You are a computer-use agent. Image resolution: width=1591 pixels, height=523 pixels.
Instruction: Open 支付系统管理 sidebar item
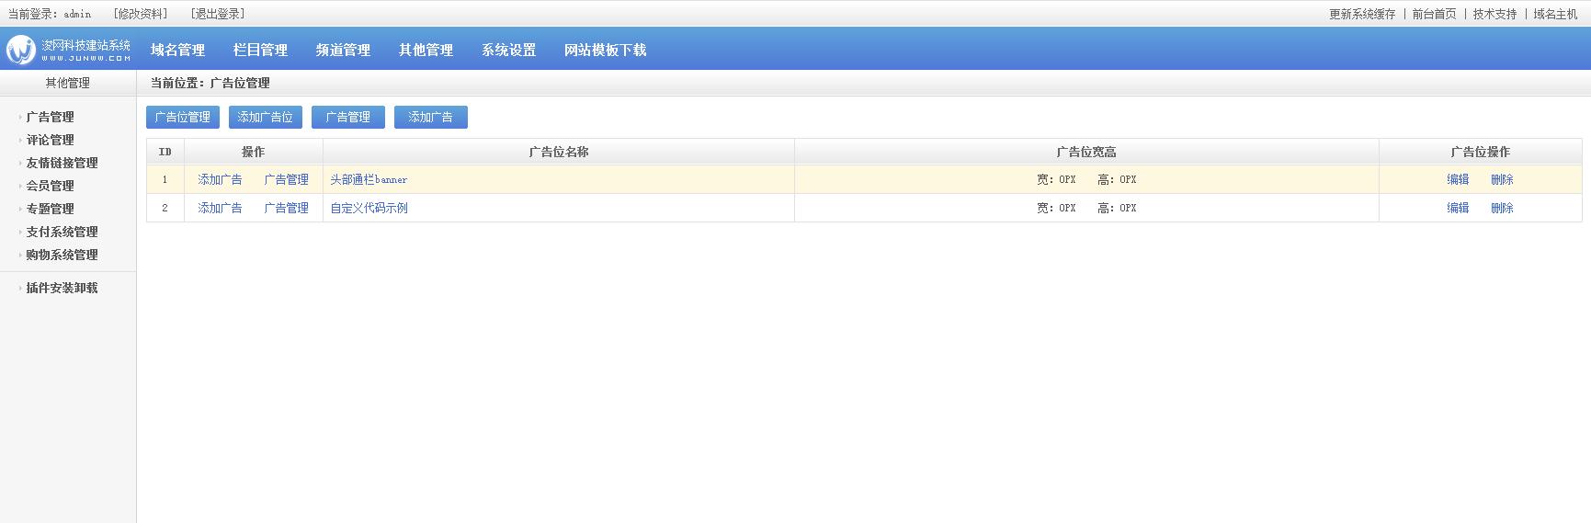62,232
